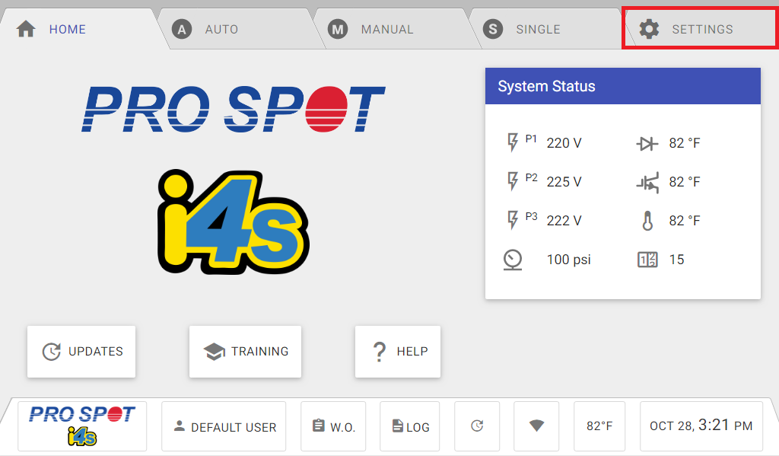Viewport: 779px width, 456px height.
Task: Click the pressure gauge icon
Action: [513, 260]
